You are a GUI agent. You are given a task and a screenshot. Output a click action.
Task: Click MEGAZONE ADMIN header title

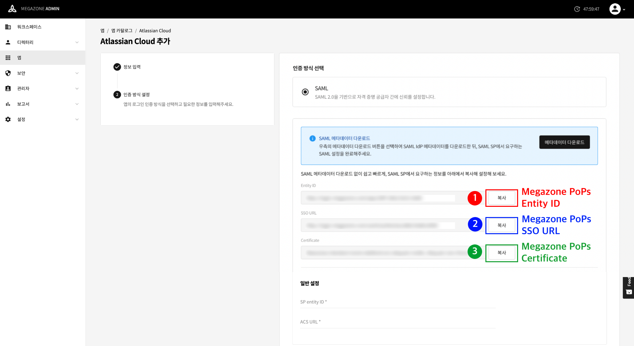tap(40, 9)
